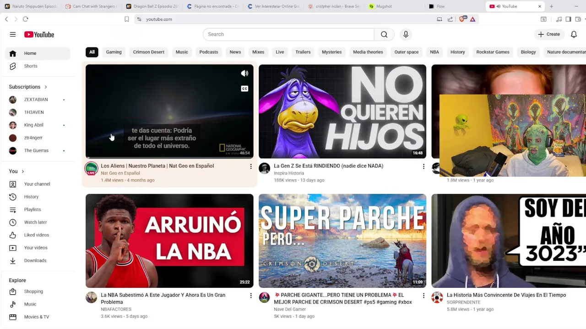Select the Outer space filter chip
586x329 pixels.
pyautogui.click(x=407, y=52)
